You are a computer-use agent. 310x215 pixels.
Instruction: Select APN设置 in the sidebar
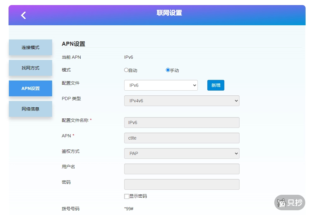click(x=30, y=88)
